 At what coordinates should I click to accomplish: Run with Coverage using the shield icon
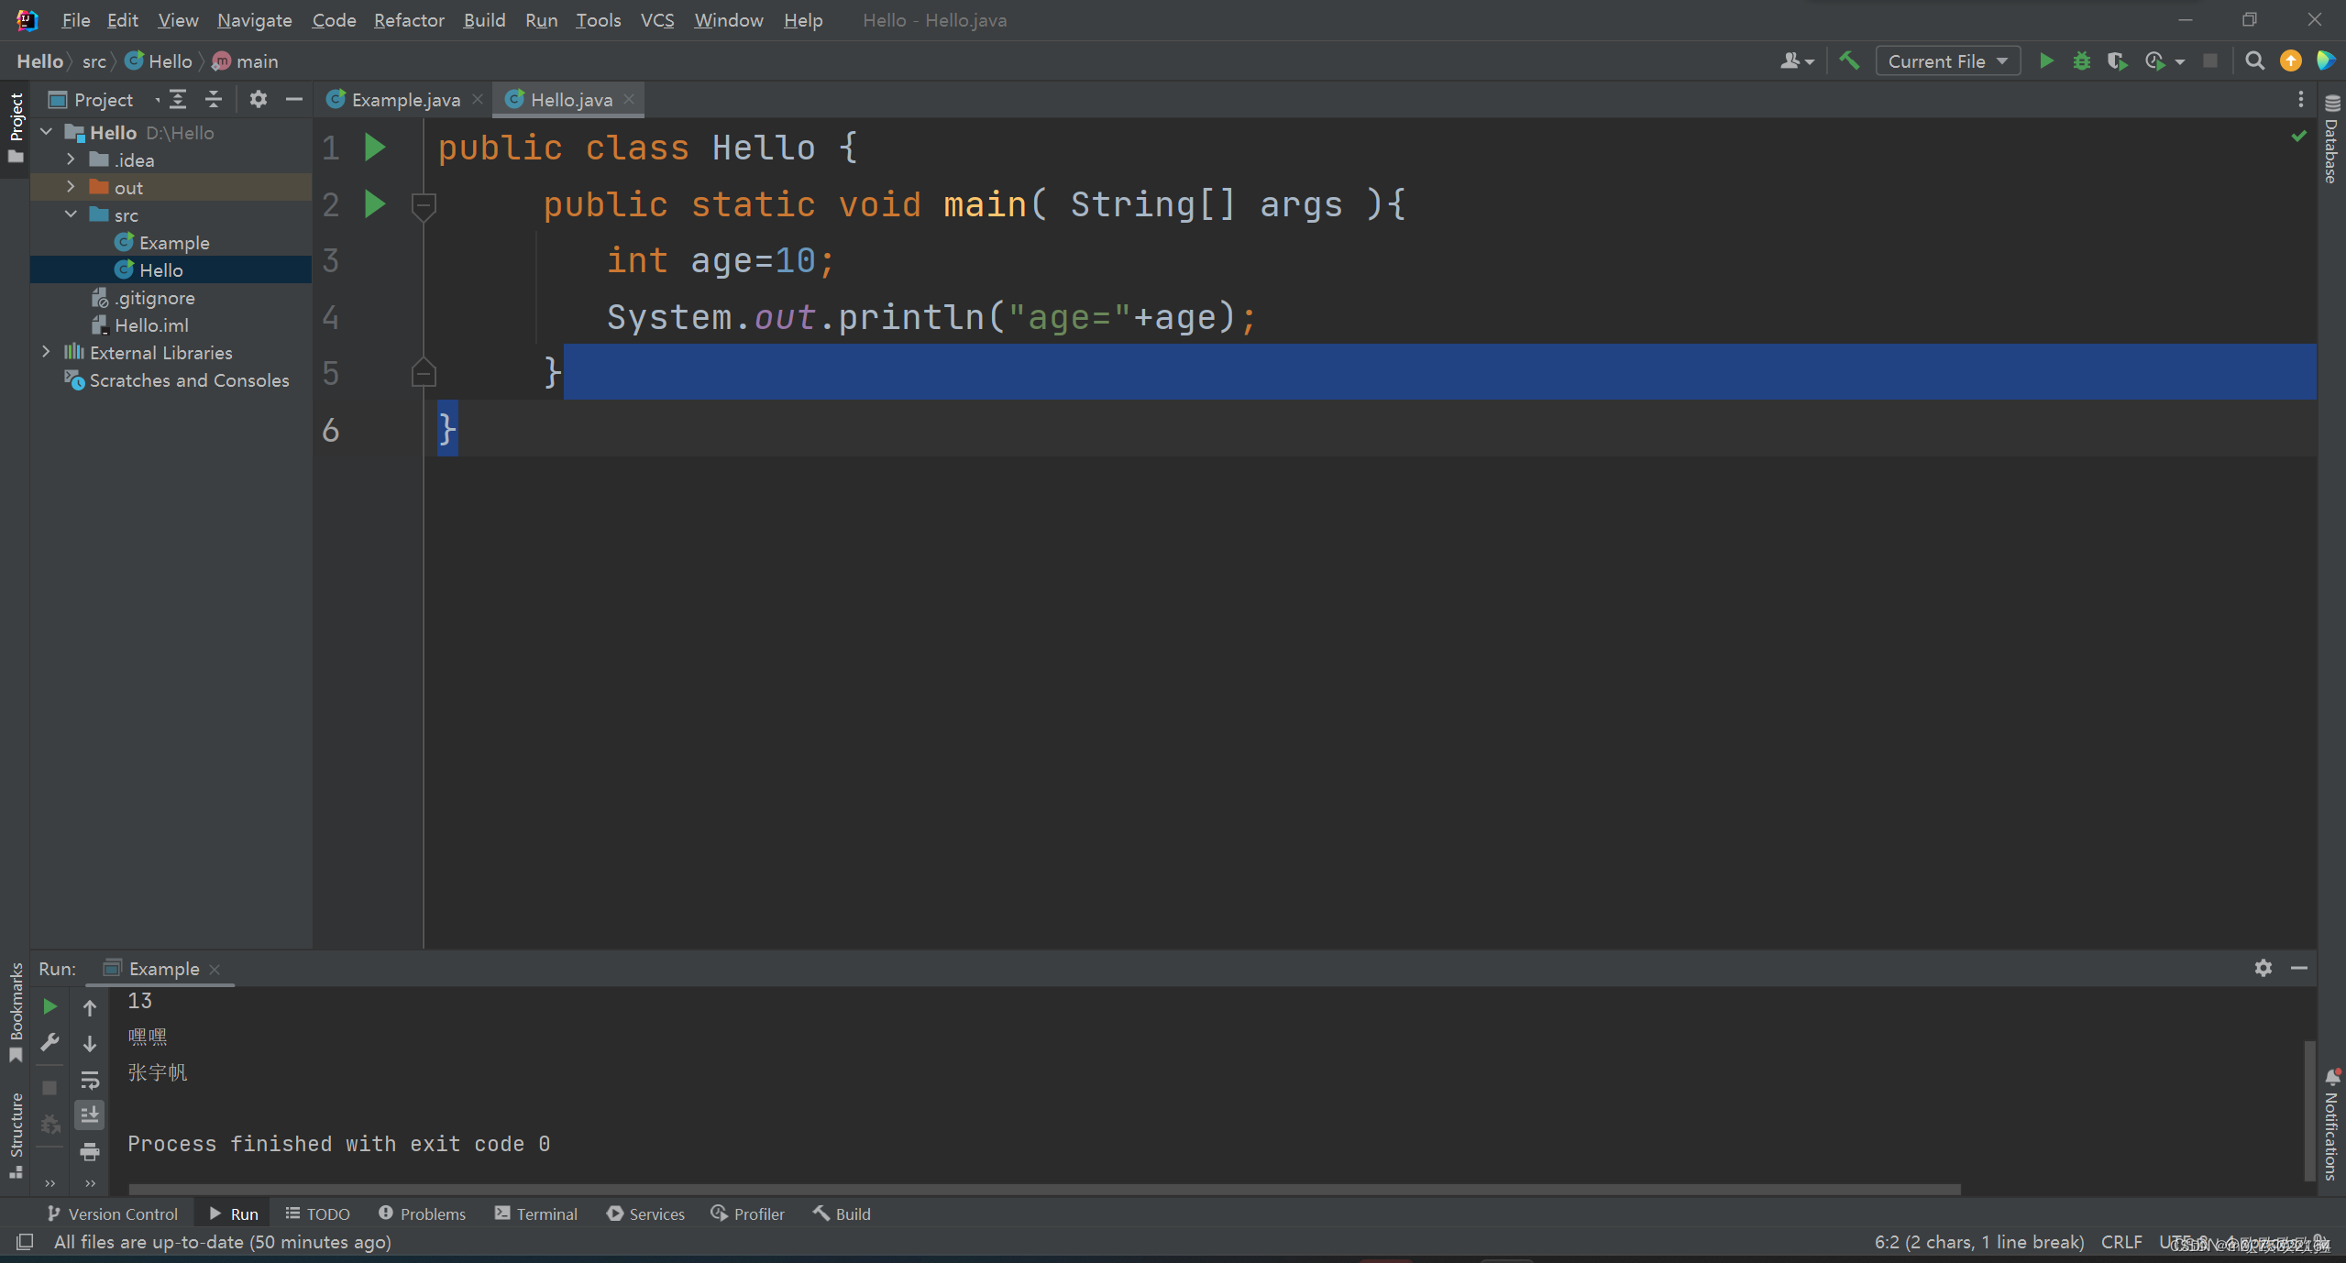tap(2116, 61)
